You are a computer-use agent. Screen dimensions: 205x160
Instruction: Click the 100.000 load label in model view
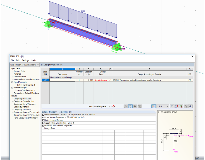[122, 49]
